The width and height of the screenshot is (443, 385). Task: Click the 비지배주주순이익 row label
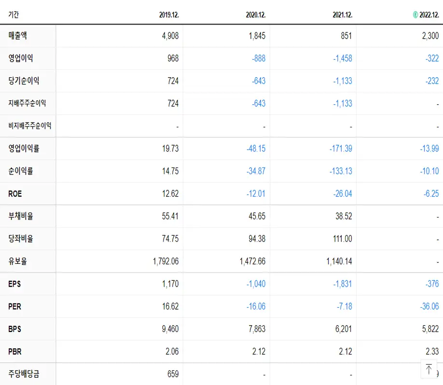[30, 126]
